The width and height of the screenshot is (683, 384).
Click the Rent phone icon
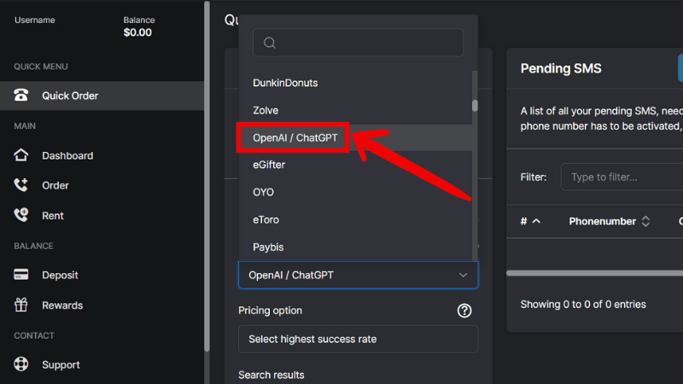click(x=20, y=215)
